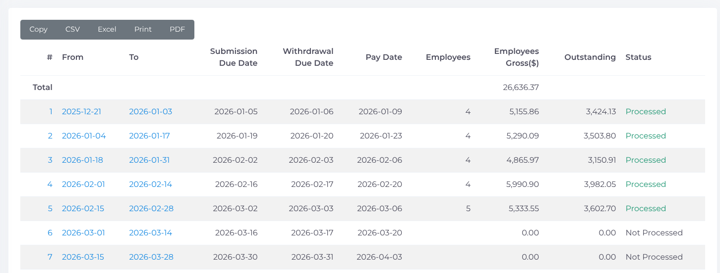Download the table as PDF
The height and width of the screenshot is (273, 720).
point(177,29)
